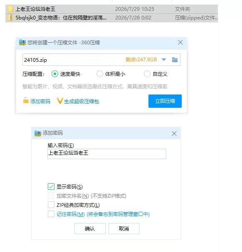Click the date 2026/7/29 10:25
This screenshot has height=252, width=242.
tap(135, 9)
